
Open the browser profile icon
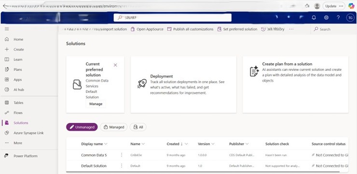click(x=317, y=6)
